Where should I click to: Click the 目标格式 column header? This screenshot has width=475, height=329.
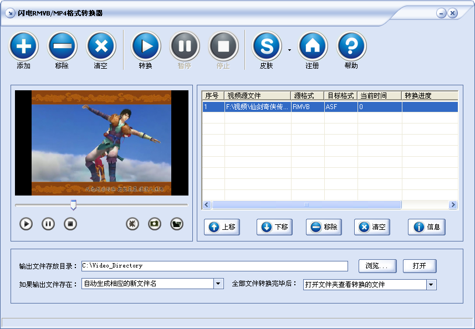(x=341, y=96)
